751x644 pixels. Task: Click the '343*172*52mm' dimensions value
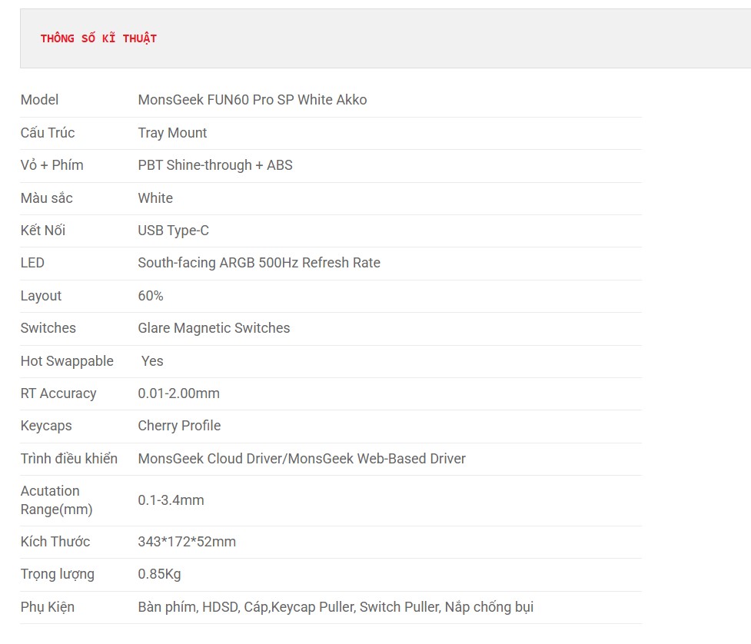(187, 542)
